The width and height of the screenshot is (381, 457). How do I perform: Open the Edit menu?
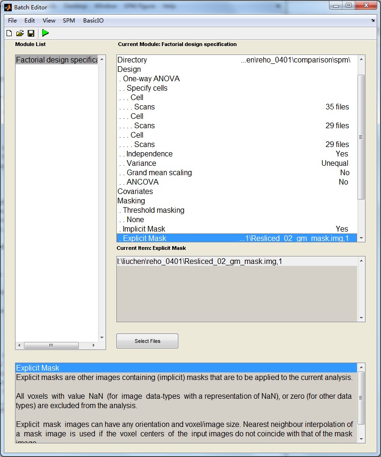(x=30, y=20)
